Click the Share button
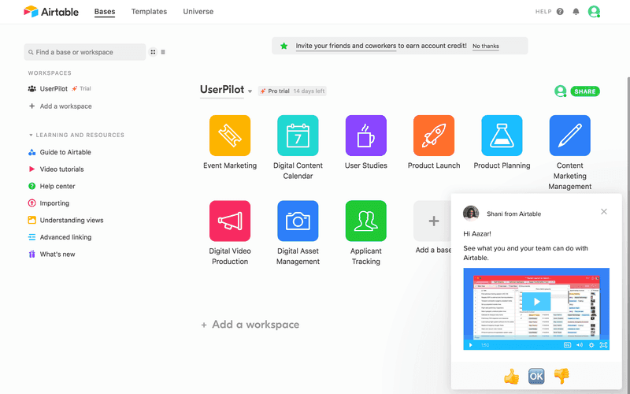Viewport: 630px width, 394px height. (585, 91)
